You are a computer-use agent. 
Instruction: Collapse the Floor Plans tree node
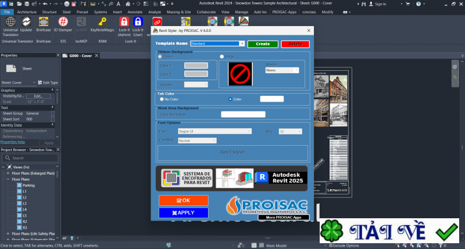click(8, 179)
